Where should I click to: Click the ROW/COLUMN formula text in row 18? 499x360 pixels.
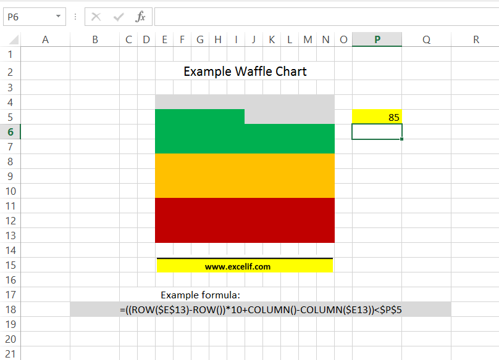point(261,310)
